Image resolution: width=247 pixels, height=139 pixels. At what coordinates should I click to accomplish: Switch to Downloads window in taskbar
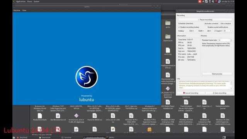coord(45,137)
